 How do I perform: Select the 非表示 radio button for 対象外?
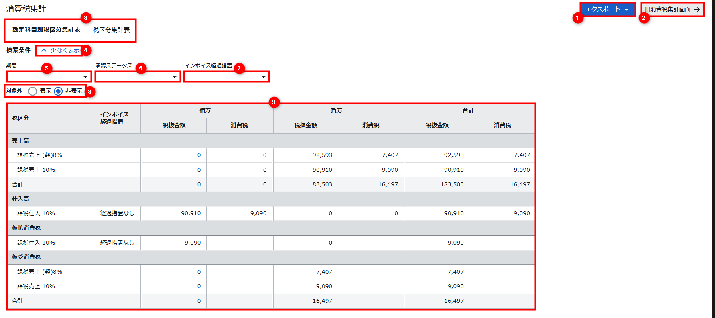59,91
